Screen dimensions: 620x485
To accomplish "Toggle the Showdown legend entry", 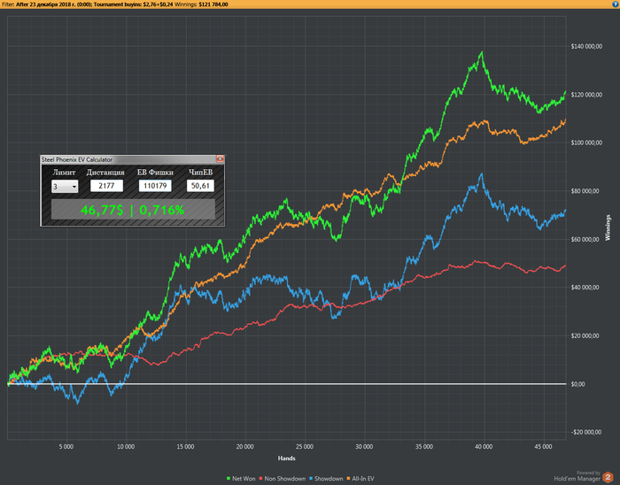I will (326, 478).
